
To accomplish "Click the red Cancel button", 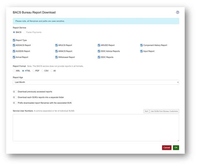I will click(167, 148).
